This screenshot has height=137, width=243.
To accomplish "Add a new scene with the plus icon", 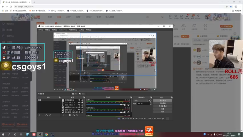I will click(39, 115).
